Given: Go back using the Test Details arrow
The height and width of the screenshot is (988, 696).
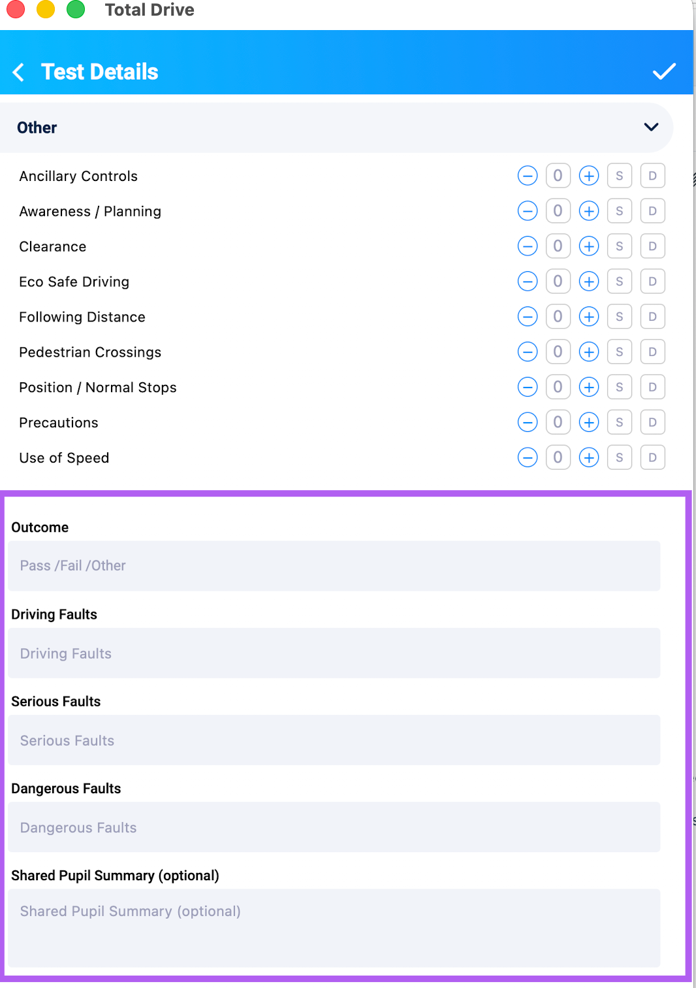Looking at the screenshot, I should point(18,72).
